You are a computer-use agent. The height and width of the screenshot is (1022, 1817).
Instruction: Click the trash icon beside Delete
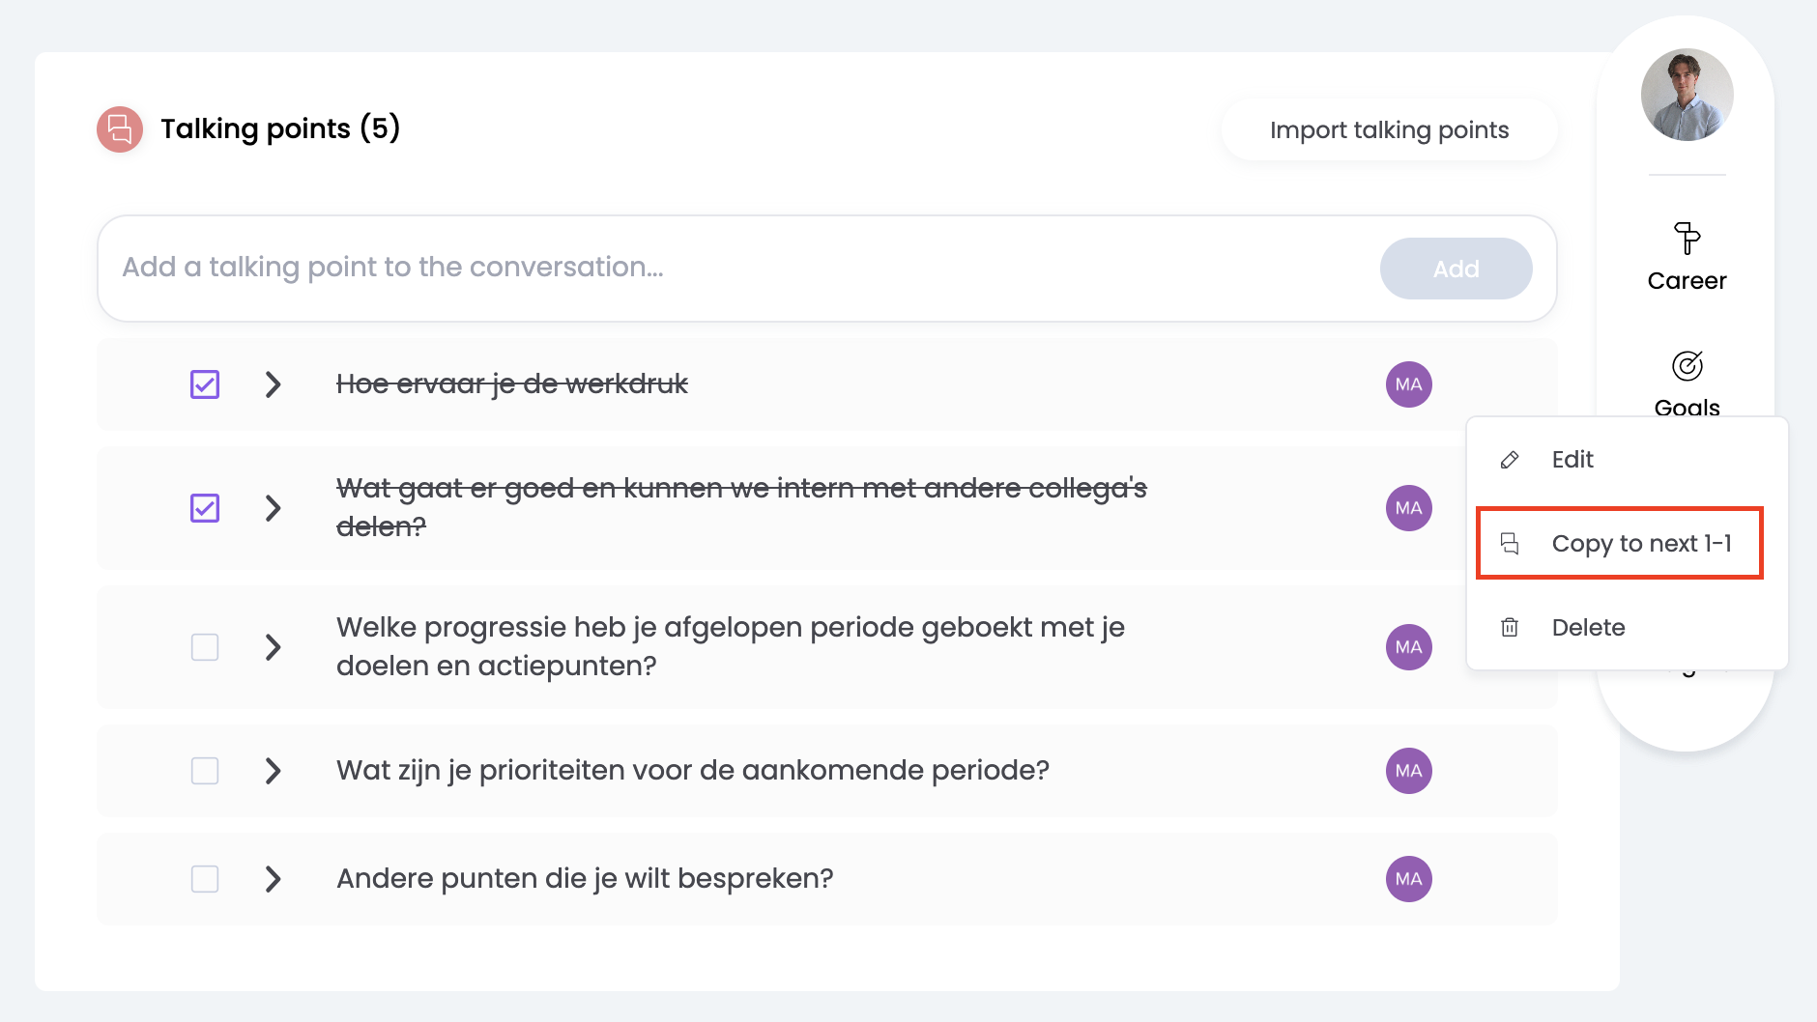coord(1510,628)
